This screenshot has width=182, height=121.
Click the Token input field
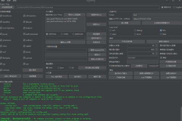click(x=157, y=15)
